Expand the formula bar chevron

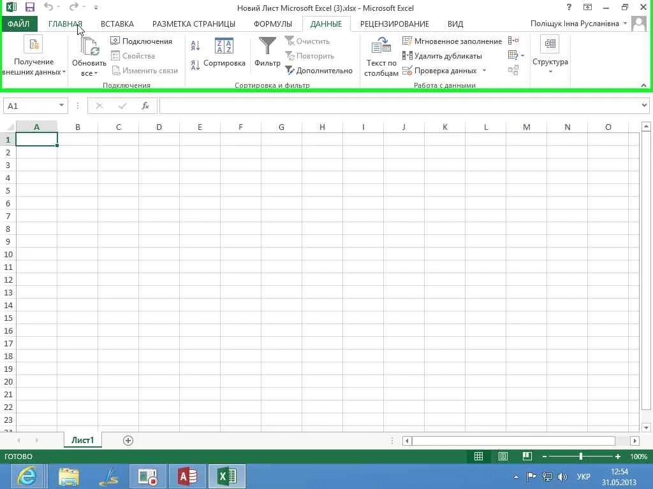pyautogui.click(x=645, y=106)
